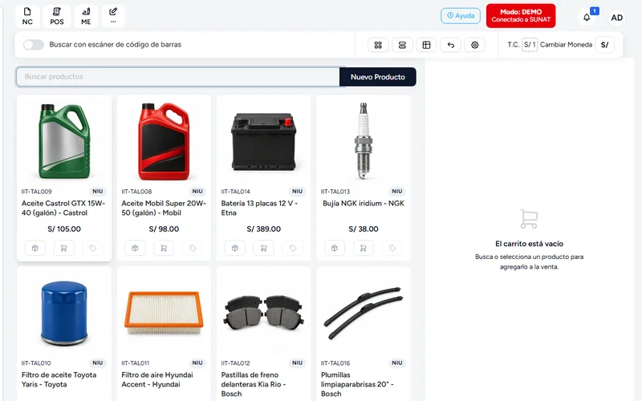The image size is (642, 401).
Task: Click price tag icon for Bujía NGK
Action: (392, 248)
